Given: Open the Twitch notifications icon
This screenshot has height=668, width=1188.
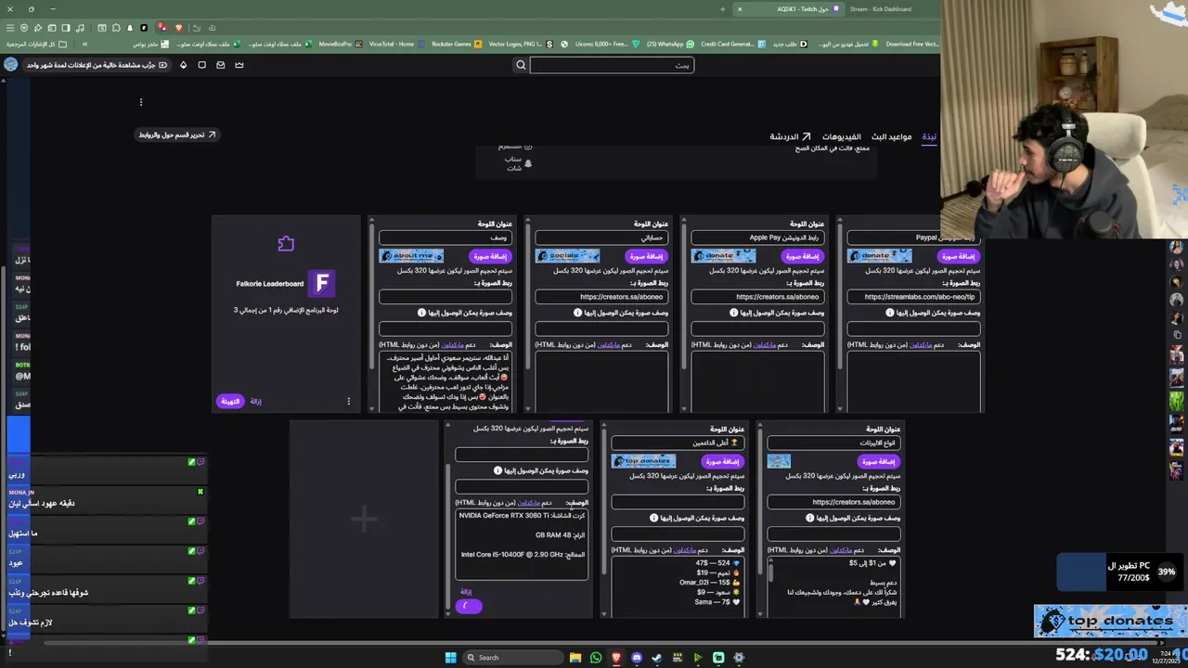Looking at the screenshot, I should pyautogui.click(x=201, y=65).
